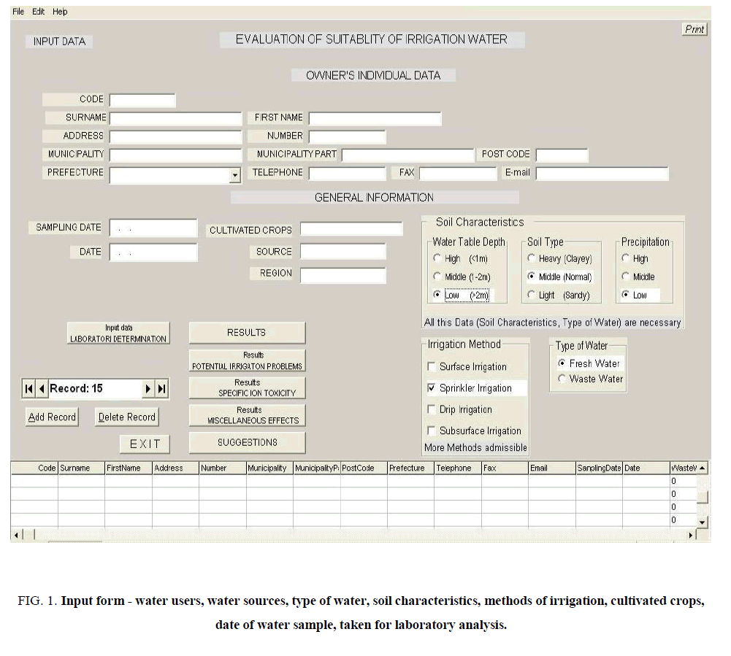The height and width of the screenshot is (656, 731).
Task: Select Heavy (Clayey) soil type
Action: coord(531,258)
